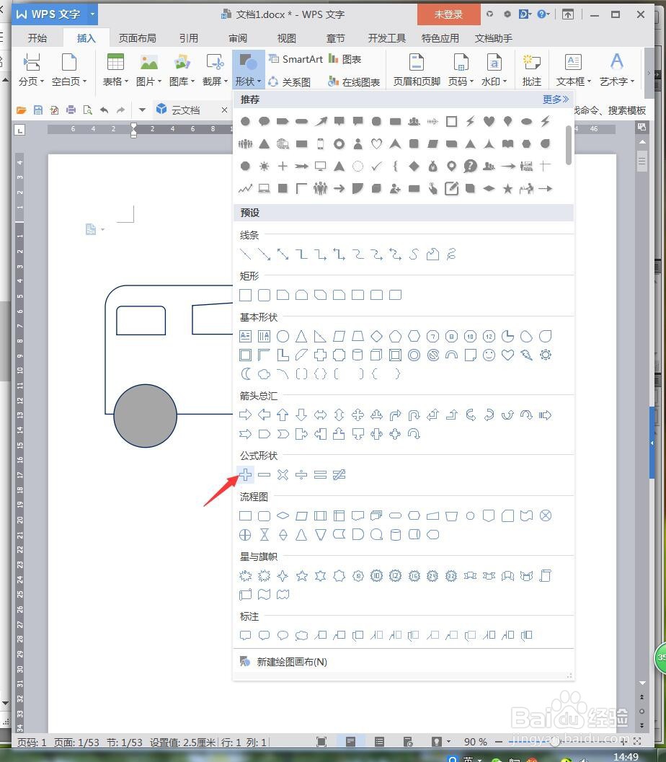Insert a Watermark

click(494, 70)
